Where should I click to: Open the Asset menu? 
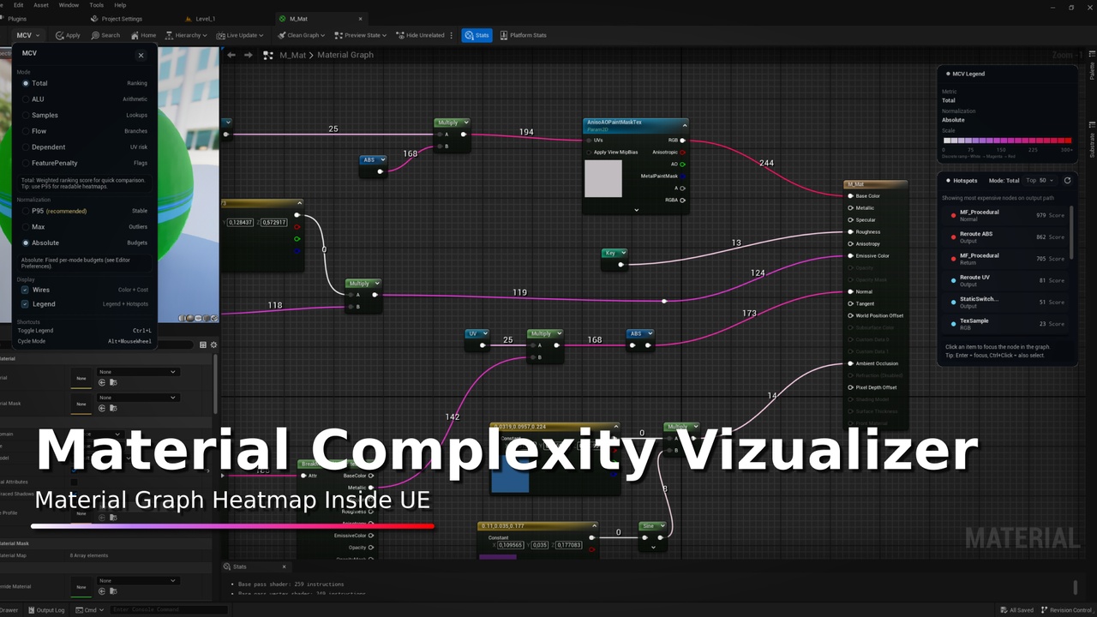click(41, 5)
